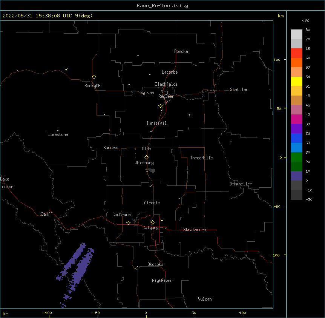Select the bright yellow 51-54 dBZ swatch
This screenshot has width=325, height=318.
pyautogui.click(x=296, y=81)
